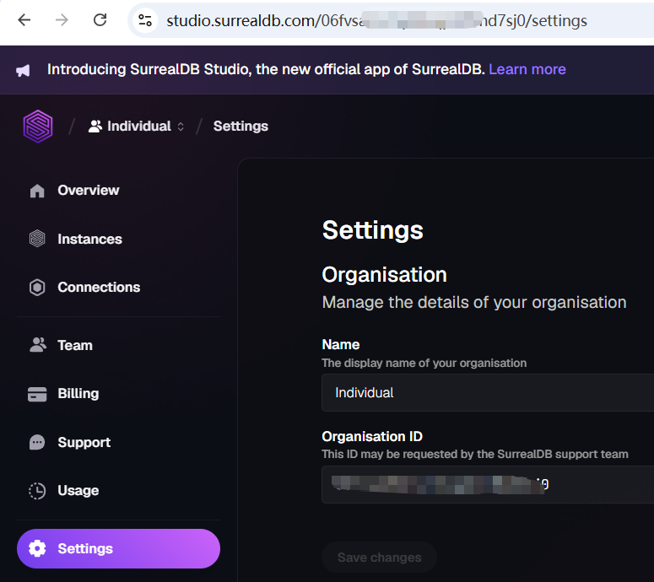654x582 pixels.
Task: Click the Name field label
Action: pos(341,345)
